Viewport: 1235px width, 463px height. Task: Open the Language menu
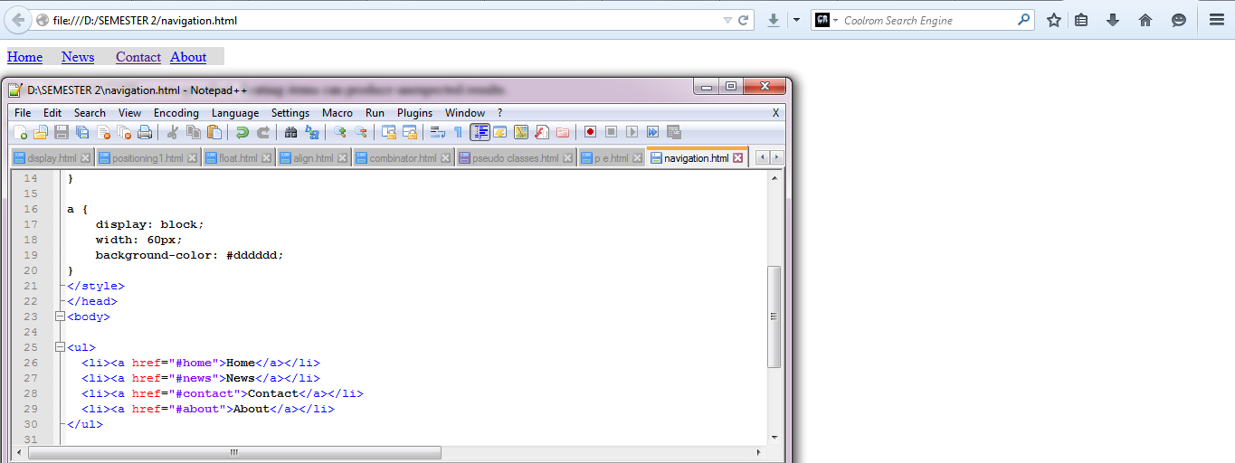pos(235,113)
